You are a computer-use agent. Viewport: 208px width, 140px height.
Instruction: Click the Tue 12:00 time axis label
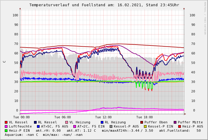(x=103, y=117)
